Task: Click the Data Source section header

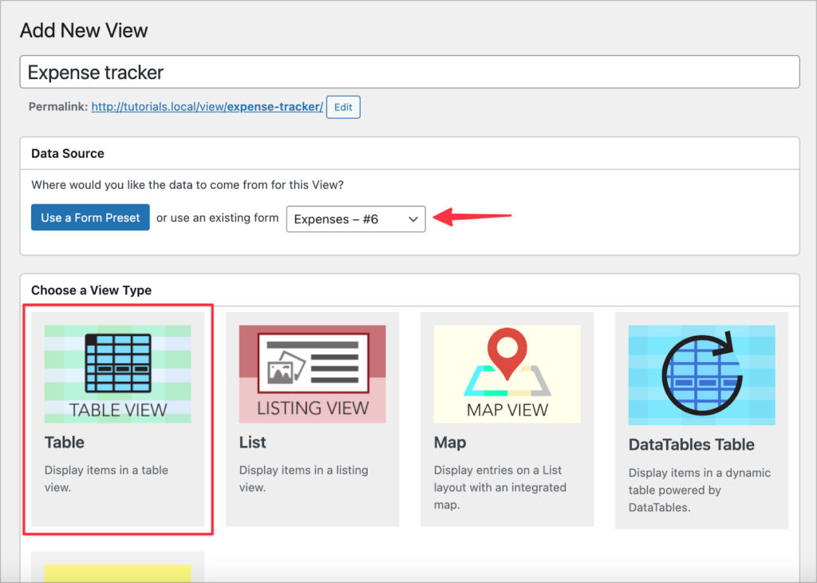Action: tap(67, 153)
